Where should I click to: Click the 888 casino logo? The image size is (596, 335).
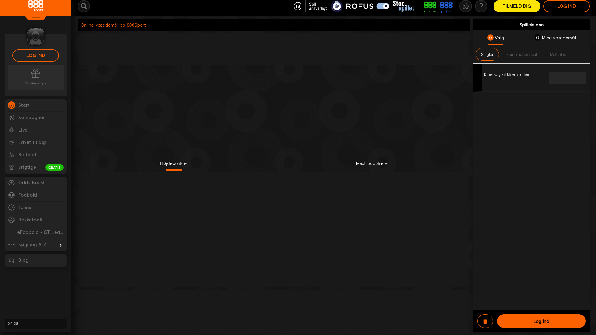click(430, 7)
